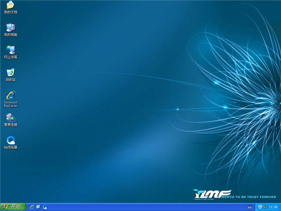Click the blue shield security tray icon

260,207
